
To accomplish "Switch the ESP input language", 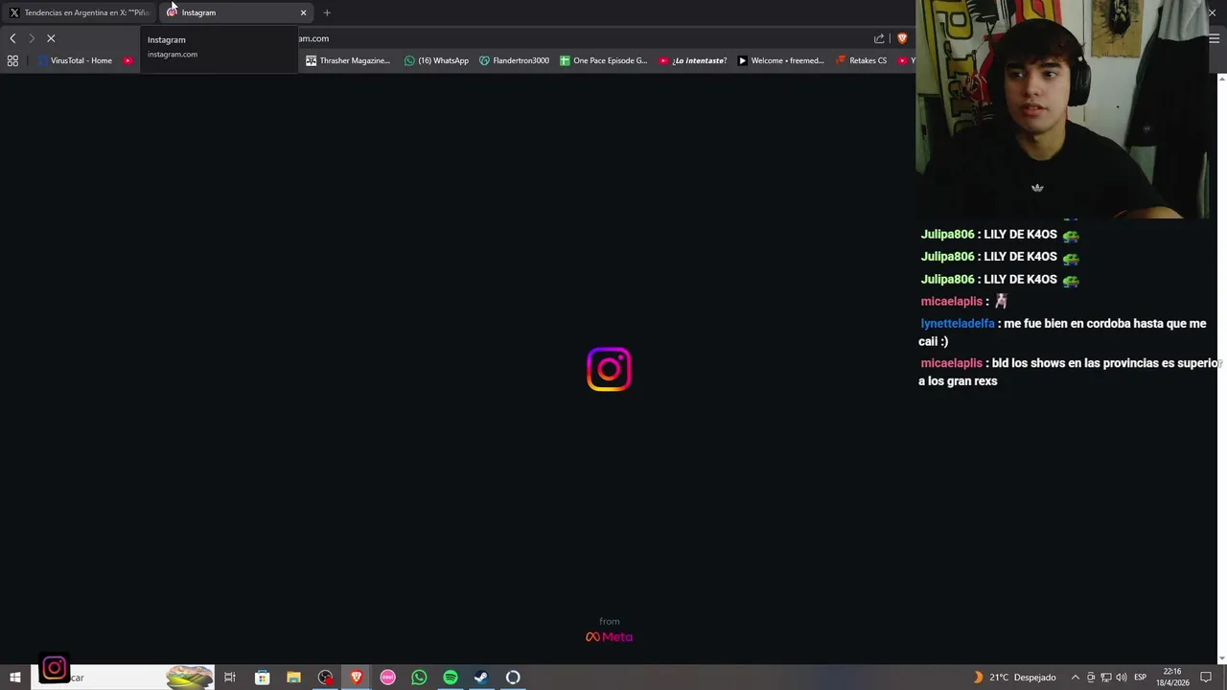I will point(1141,678).
